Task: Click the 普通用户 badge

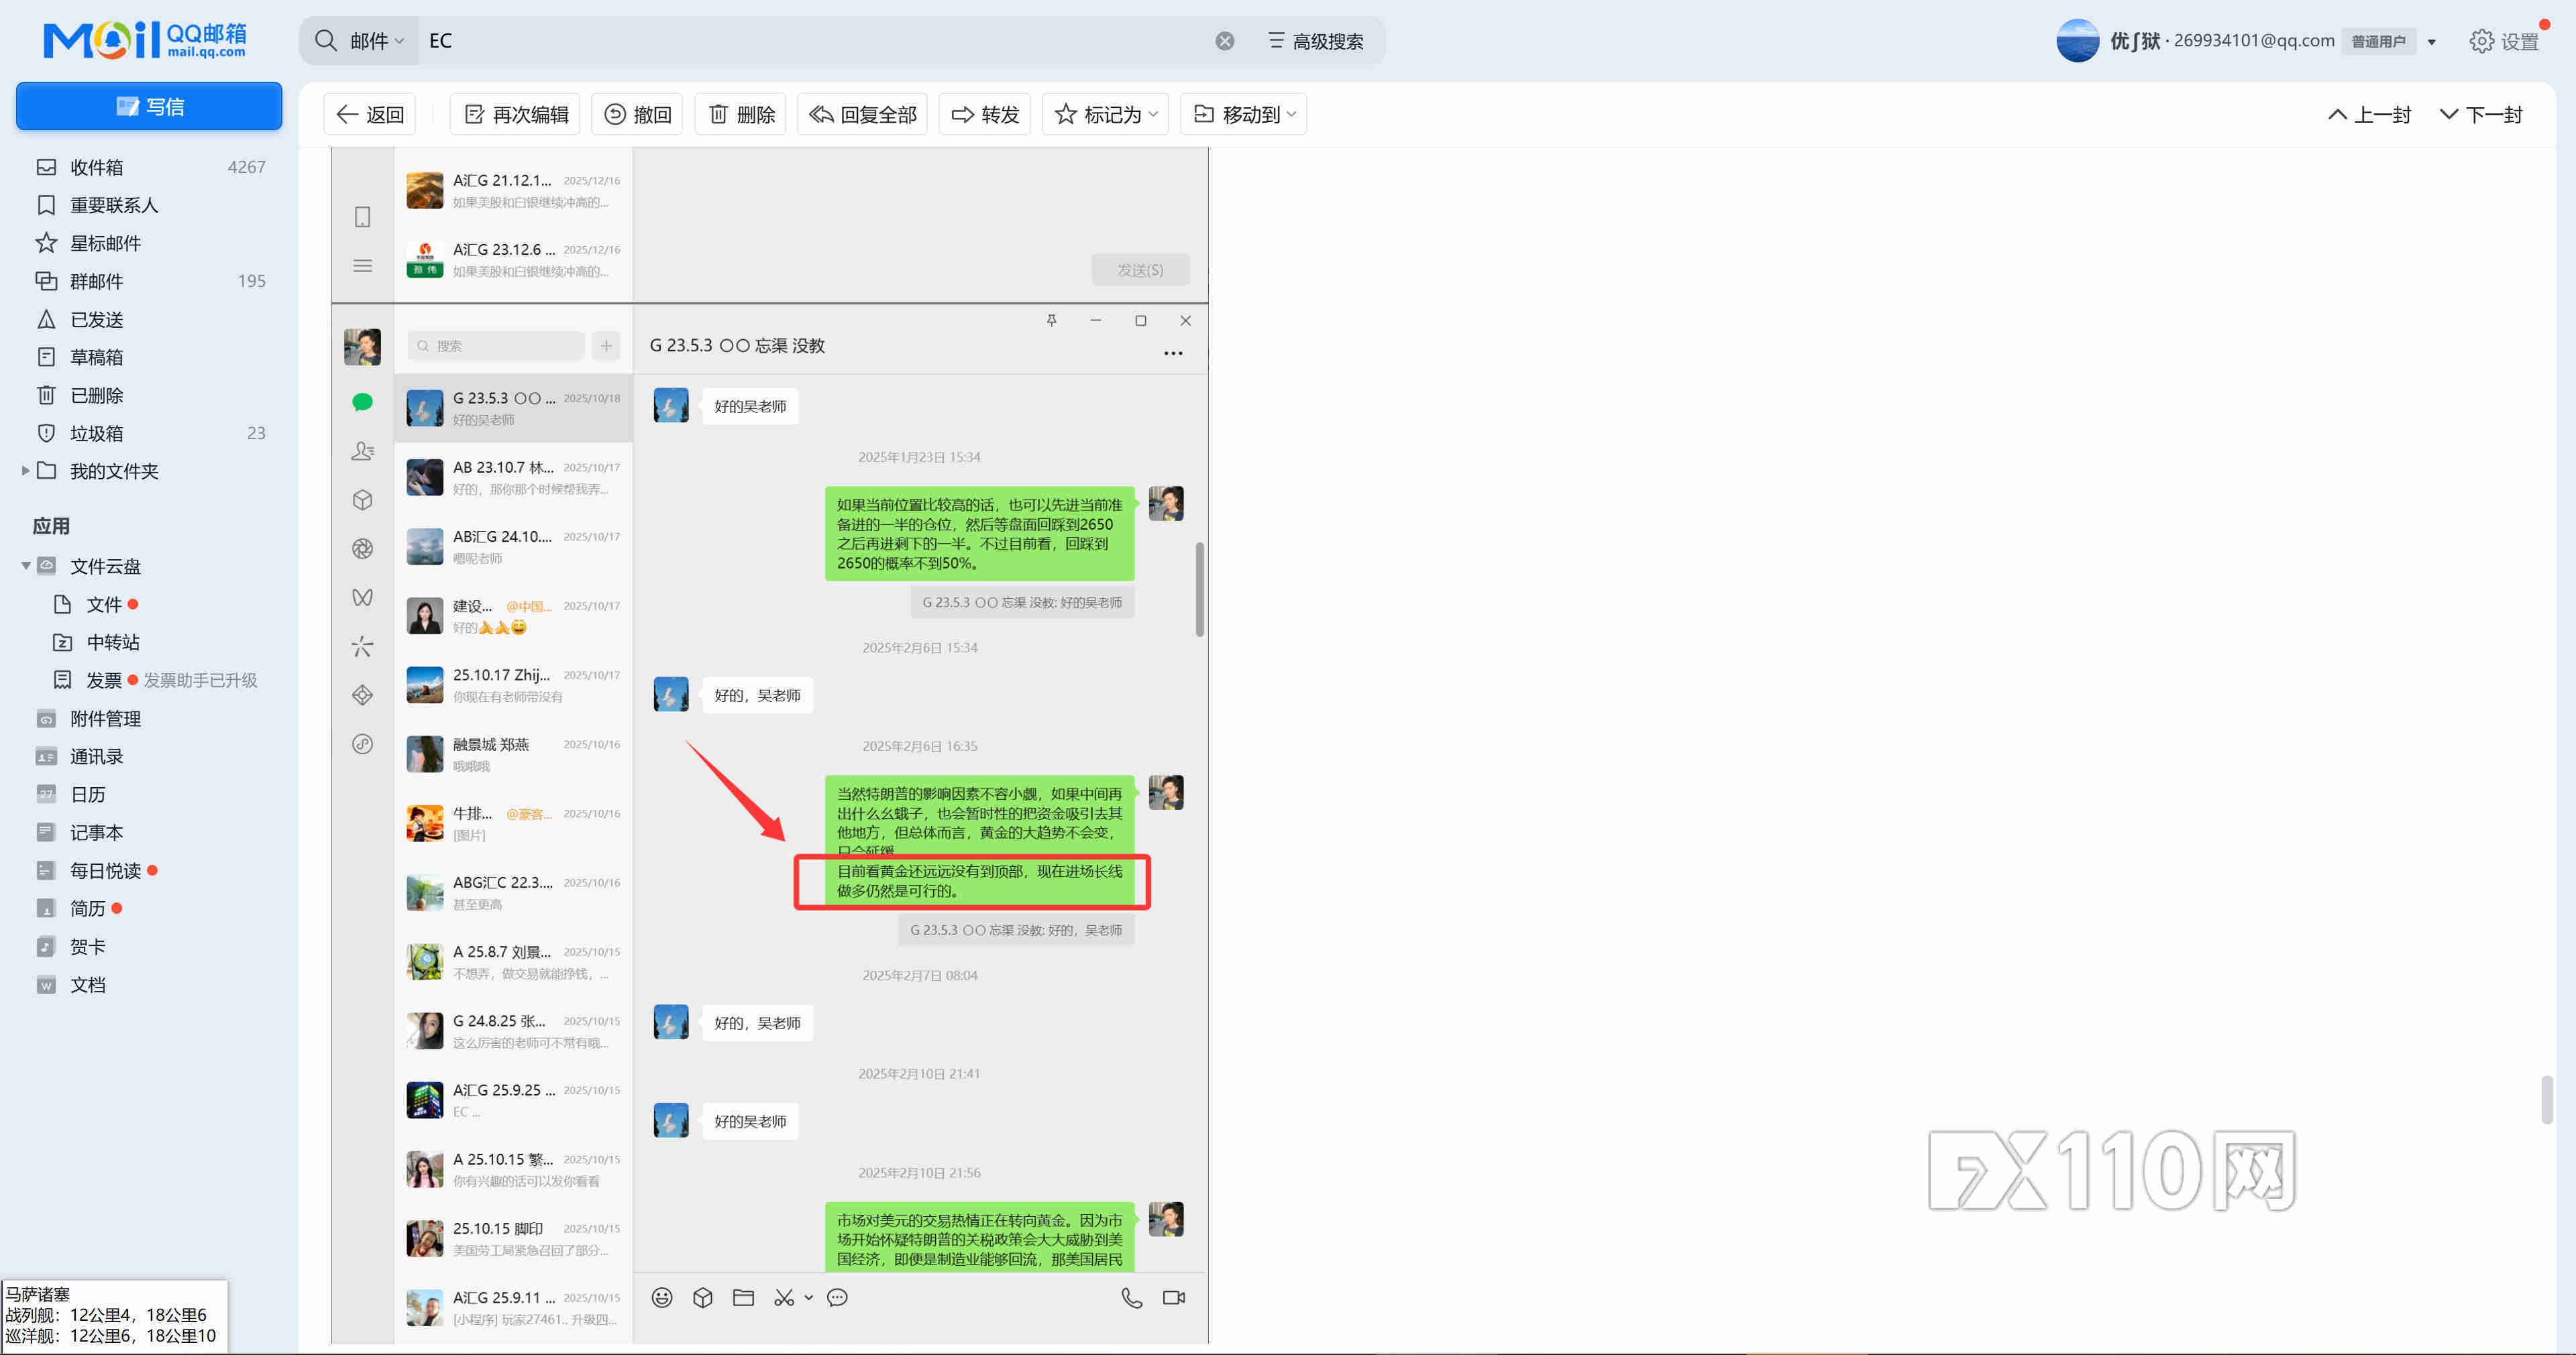Action: coord(2378,42)
